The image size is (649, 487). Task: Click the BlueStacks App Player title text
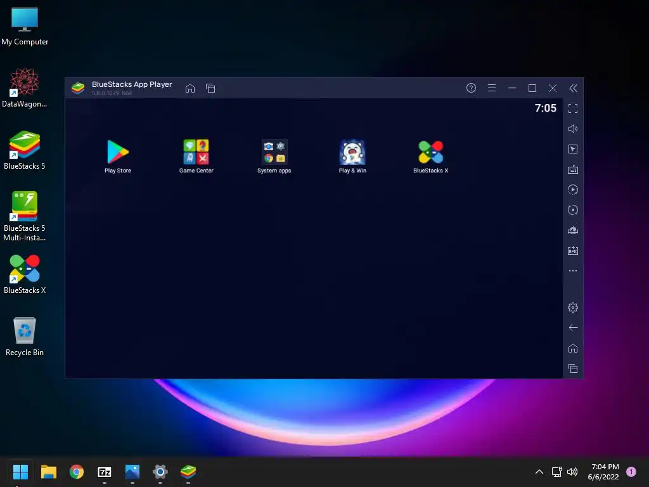(132, 84)
